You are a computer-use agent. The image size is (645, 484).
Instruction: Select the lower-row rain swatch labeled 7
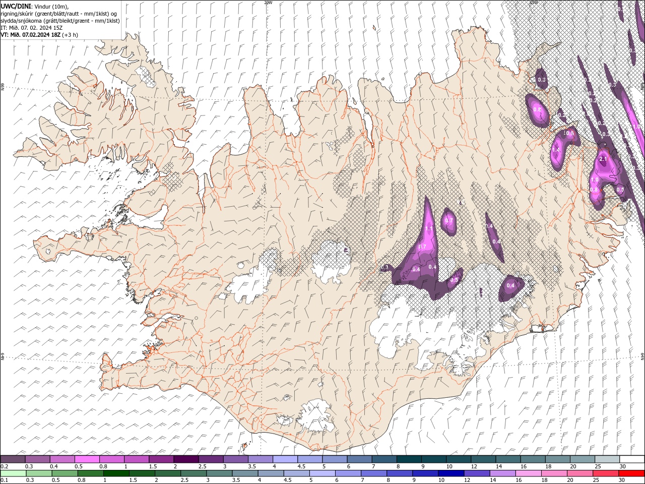(x=374, y=473)
